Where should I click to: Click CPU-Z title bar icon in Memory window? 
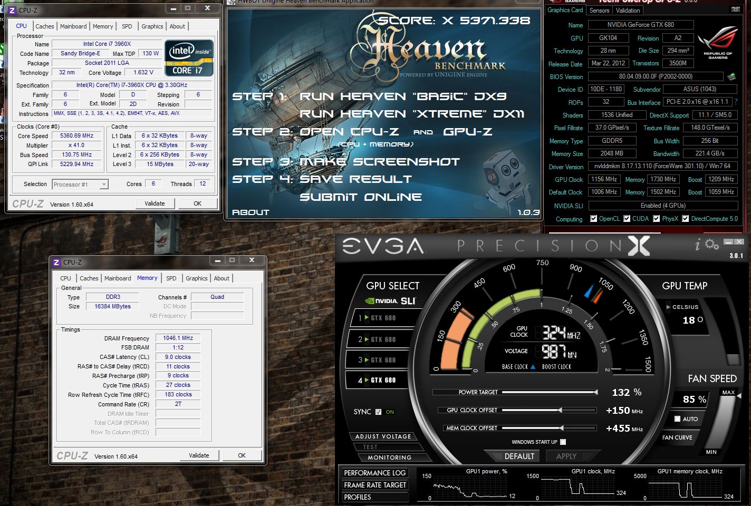(x=56, y=262)
